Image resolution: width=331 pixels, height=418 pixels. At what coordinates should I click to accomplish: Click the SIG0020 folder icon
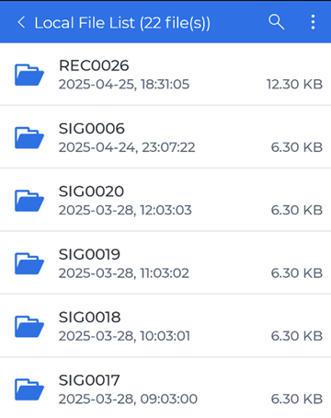29,201
